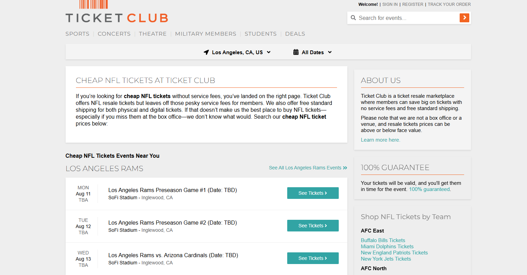This screenshot has width=527, height=275.
Task: Open Miami Dolphins Tickets link
Action: coord(387,247)
